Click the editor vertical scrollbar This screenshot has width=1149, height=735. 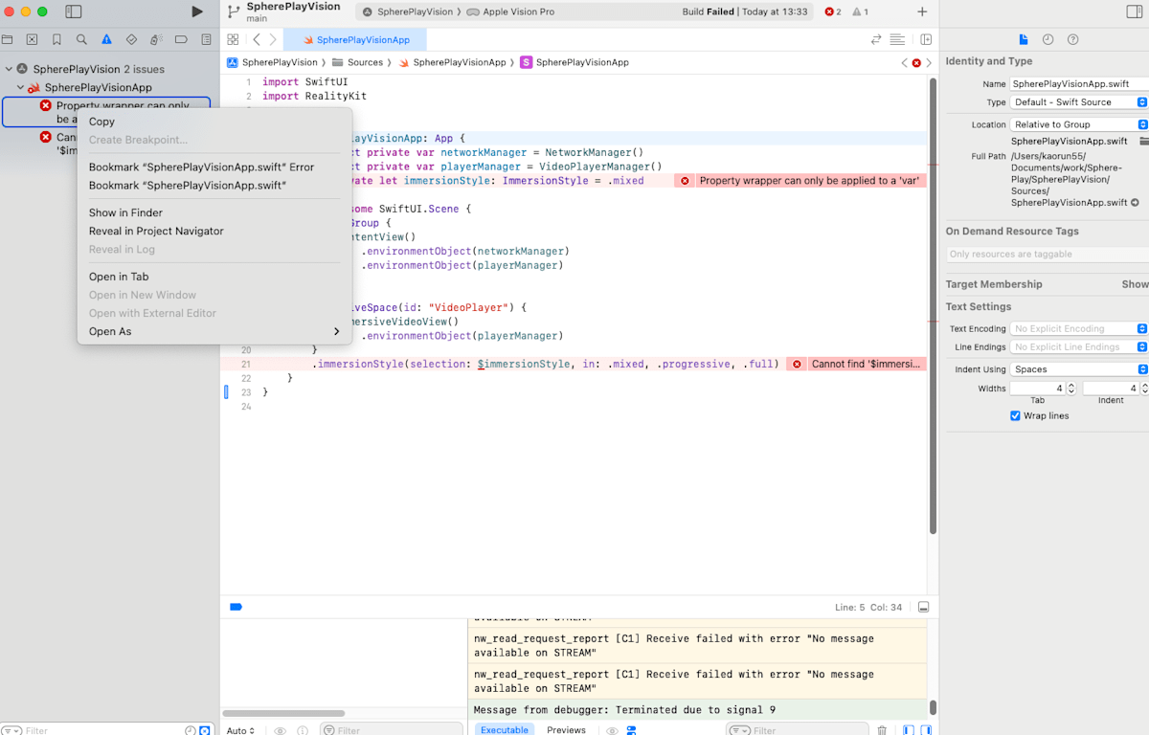pos(933,306)
